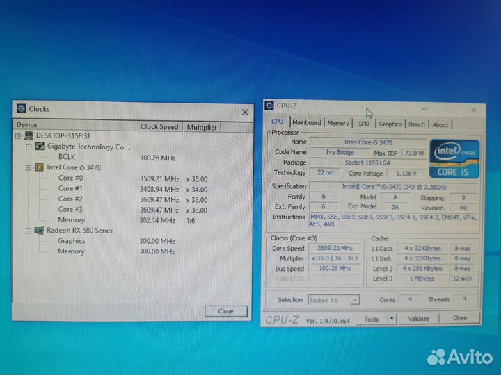The image size is (501, 375).
Task: Click Close button in CPU-Z footer
Action: click(459, 317)
